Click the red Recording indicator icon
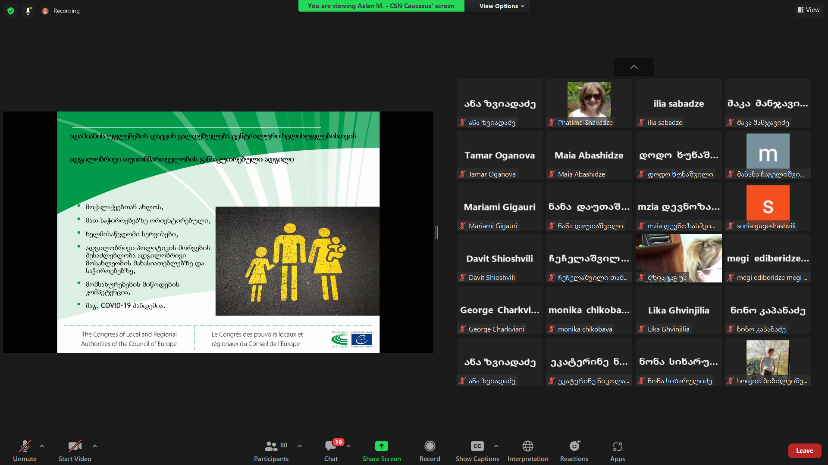 coord(45,11)
